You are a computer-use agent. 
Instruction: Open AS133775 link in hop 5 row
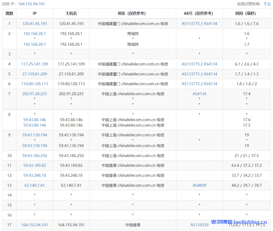click(x=191, y=74)
